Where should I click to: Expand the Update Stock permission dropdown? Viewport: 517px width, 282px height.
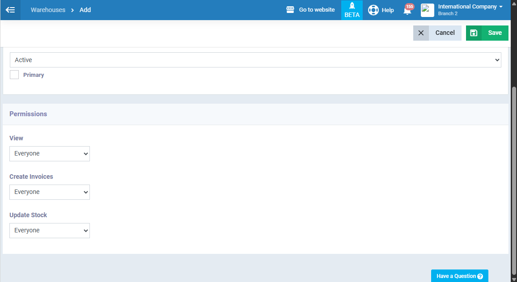click(50, 231)
